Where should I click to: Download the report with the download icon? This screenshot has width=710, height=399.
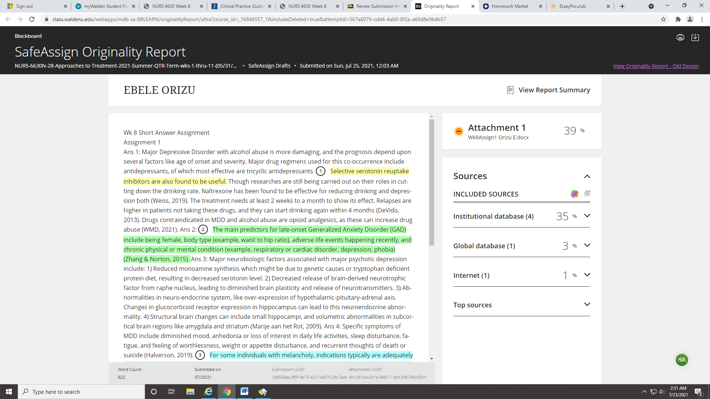pos(695,37)
